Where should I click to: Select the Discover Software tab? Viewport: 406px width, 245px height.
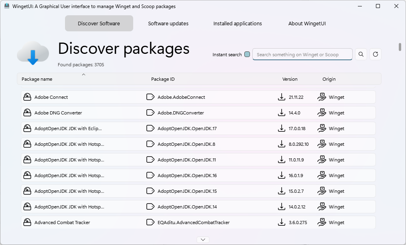pos(99,23)
